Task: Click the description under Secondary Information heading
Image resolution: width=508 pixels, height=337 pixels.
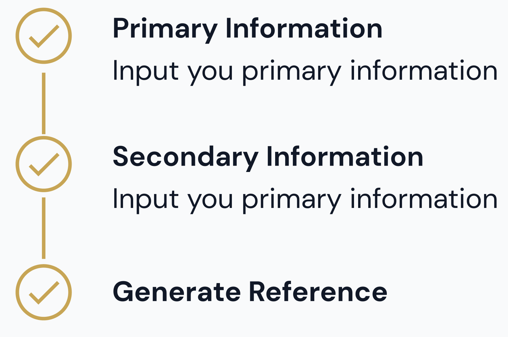Action: pyautogui.click(x=305, y=199)
